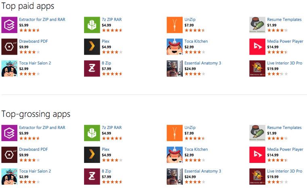
Task: Open 7z ZIP RAR icon under Top paid apps
Action: point(92,25)
